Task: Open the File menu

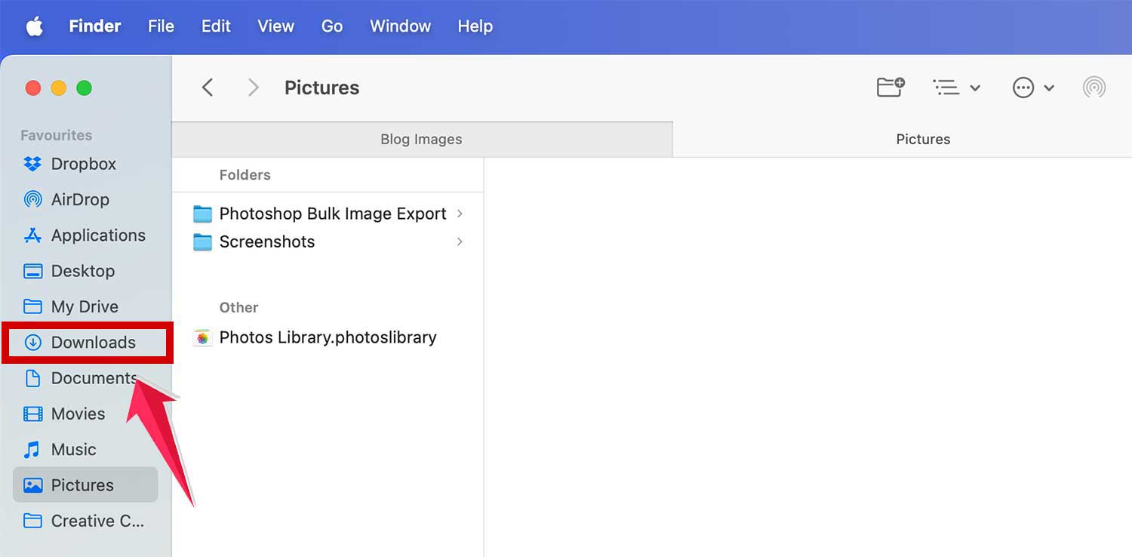Action: click(x=161, y=26)
